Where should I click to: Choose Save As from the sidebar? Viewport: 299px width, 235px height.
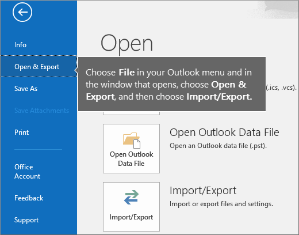click(x=26, y=89)
